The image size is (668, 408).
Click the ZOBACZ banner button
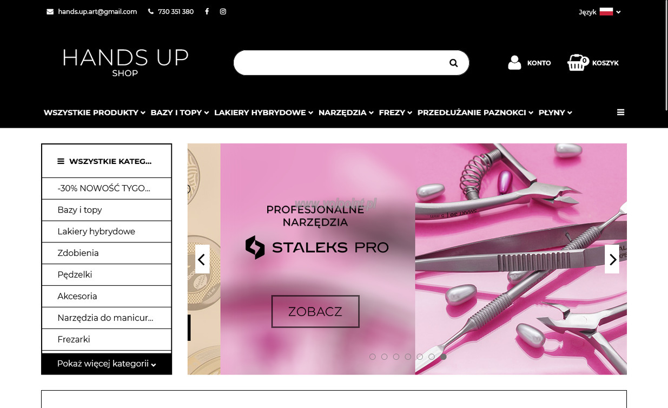tap(315, 312)
